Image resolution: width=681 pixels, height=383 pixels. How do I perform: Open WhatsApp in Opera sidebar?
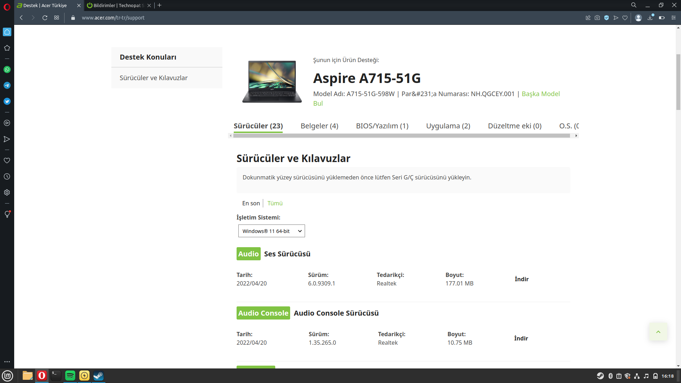coord(7,70)
